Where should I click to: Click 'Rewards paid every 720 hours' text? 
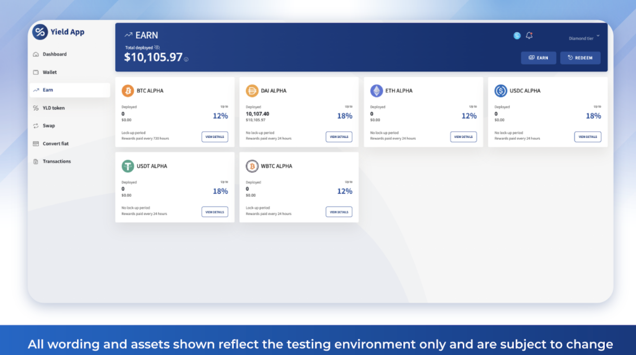click(145, 138)
